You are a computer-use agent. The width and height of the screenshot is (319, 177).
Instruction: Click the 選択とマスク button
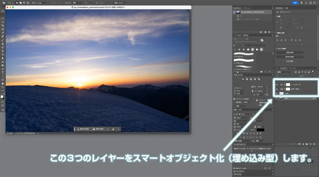[120, 3]
